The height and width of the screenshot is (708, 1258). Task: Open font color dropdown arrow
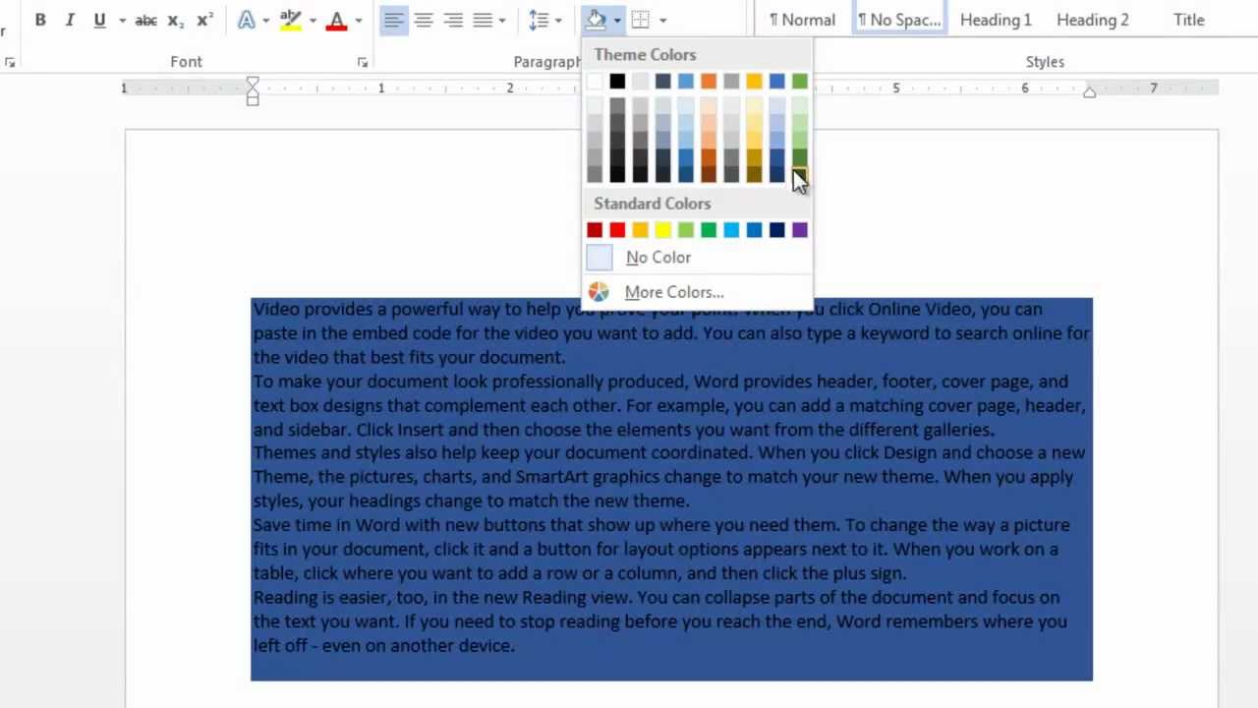(x=358, y=20)
